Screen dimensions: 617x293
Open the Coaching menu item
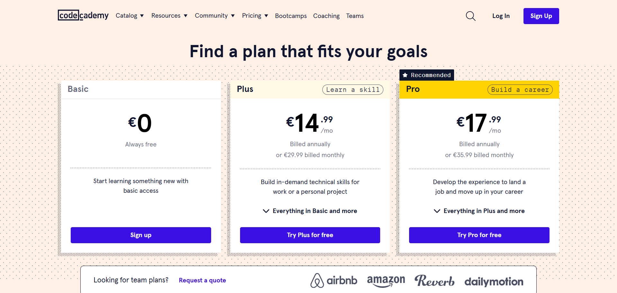click(326, 16)
